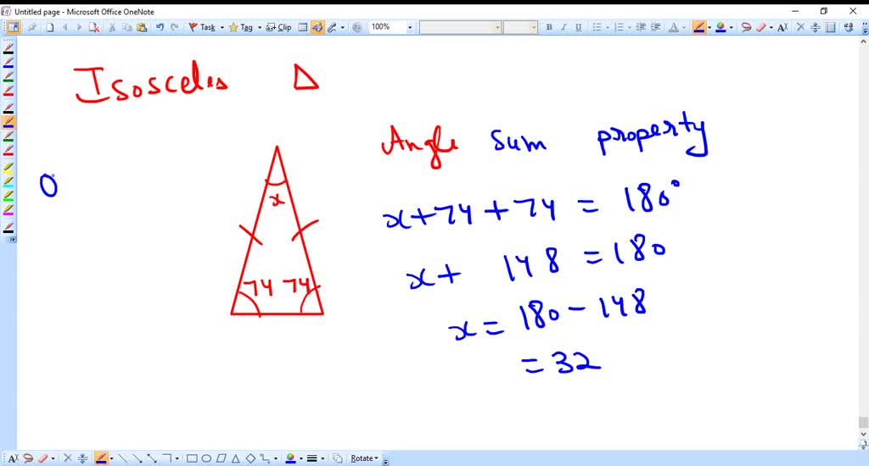This screenshot has width=869, height=466.
Task: Toggle the Pen tool in top toolbar
Action: [x=699, y=27]
